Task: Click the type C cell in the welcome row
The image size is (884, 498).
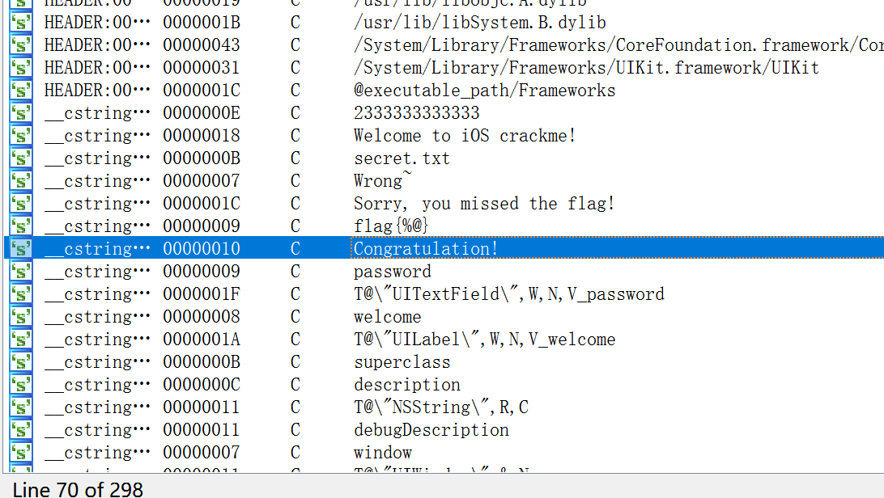Action: point(295,317)
